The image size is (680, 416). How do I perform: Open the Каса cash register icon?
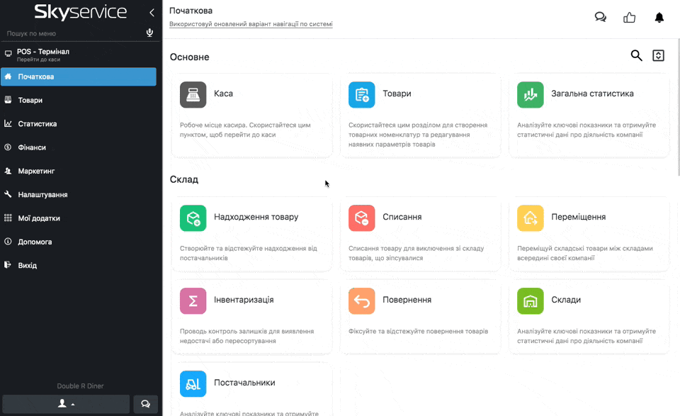tap(193, 94)
